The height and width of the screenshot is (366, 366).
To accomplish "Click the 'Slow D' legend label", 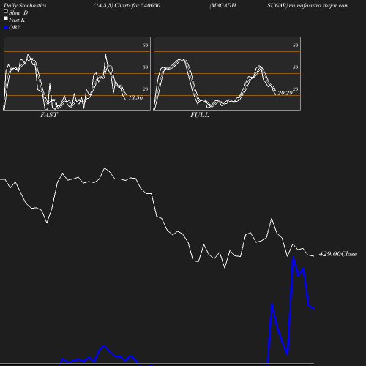I will coord(18,12).
